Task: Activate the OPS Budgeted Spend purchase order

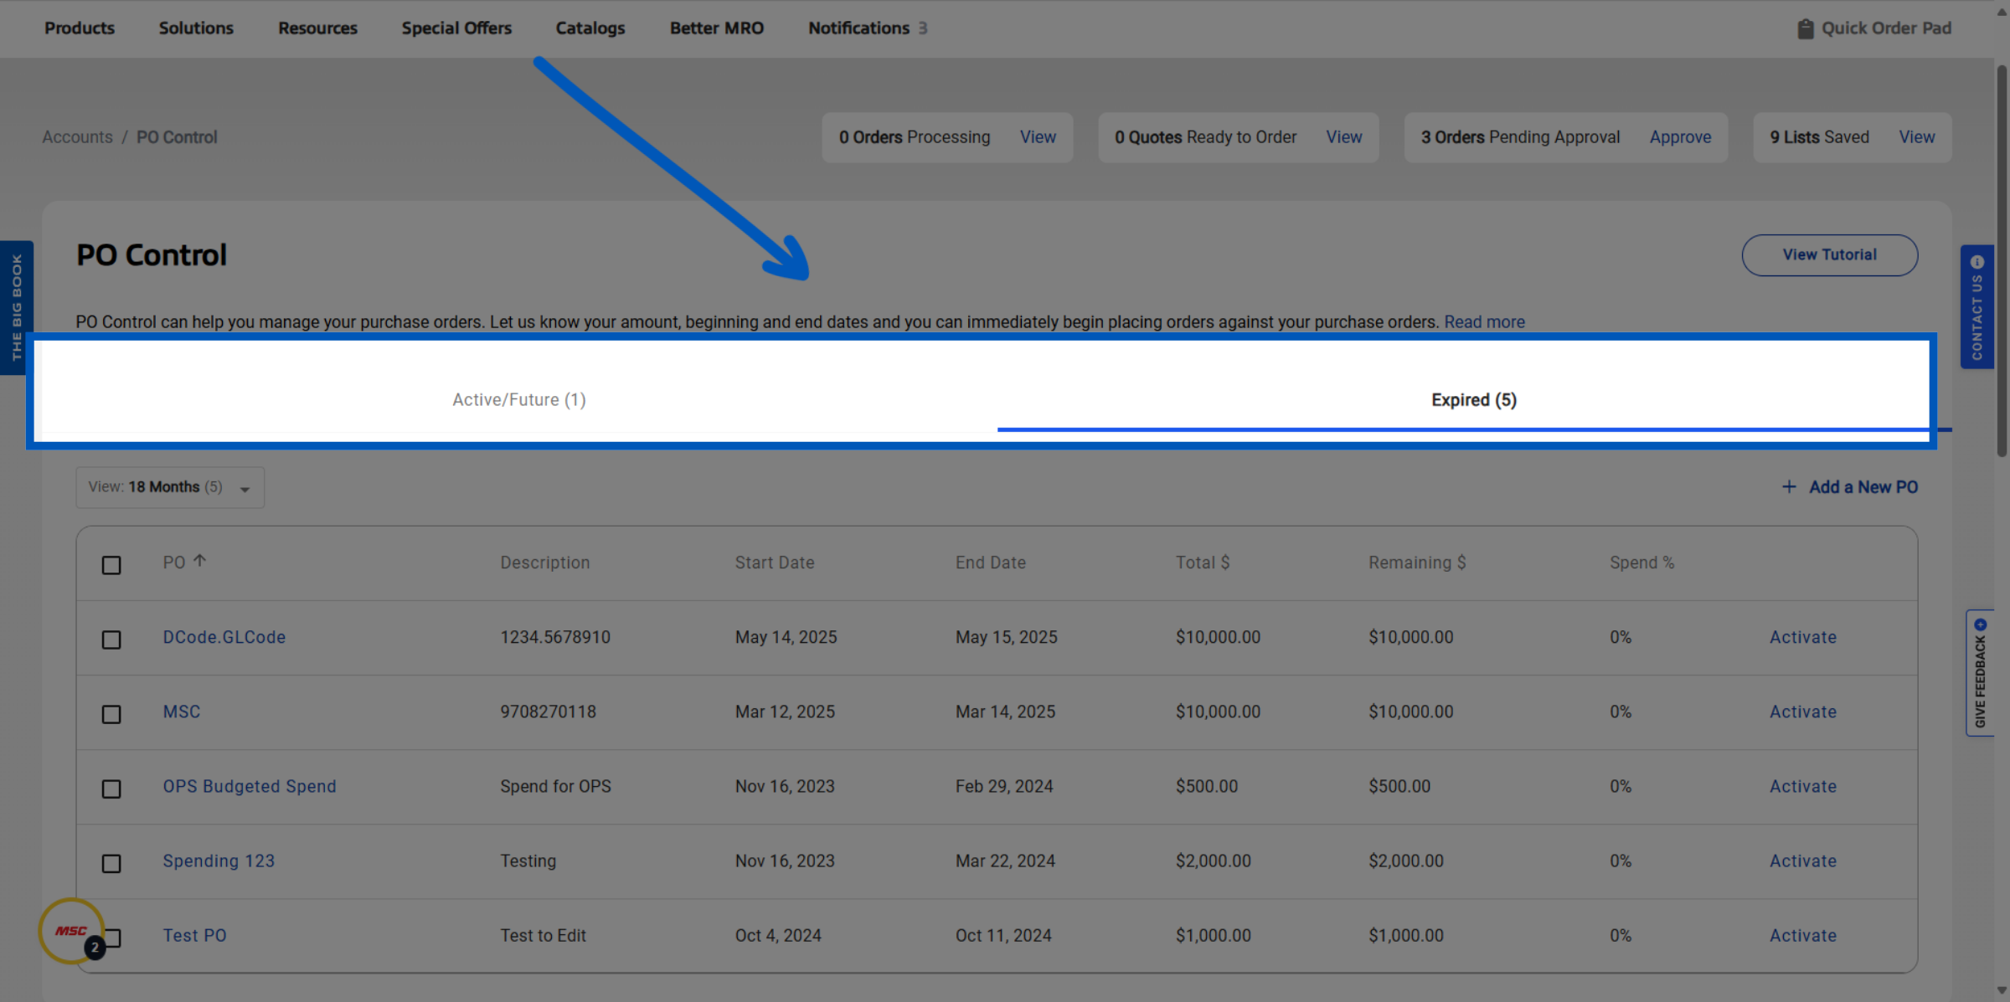Action: (1802, 786)
